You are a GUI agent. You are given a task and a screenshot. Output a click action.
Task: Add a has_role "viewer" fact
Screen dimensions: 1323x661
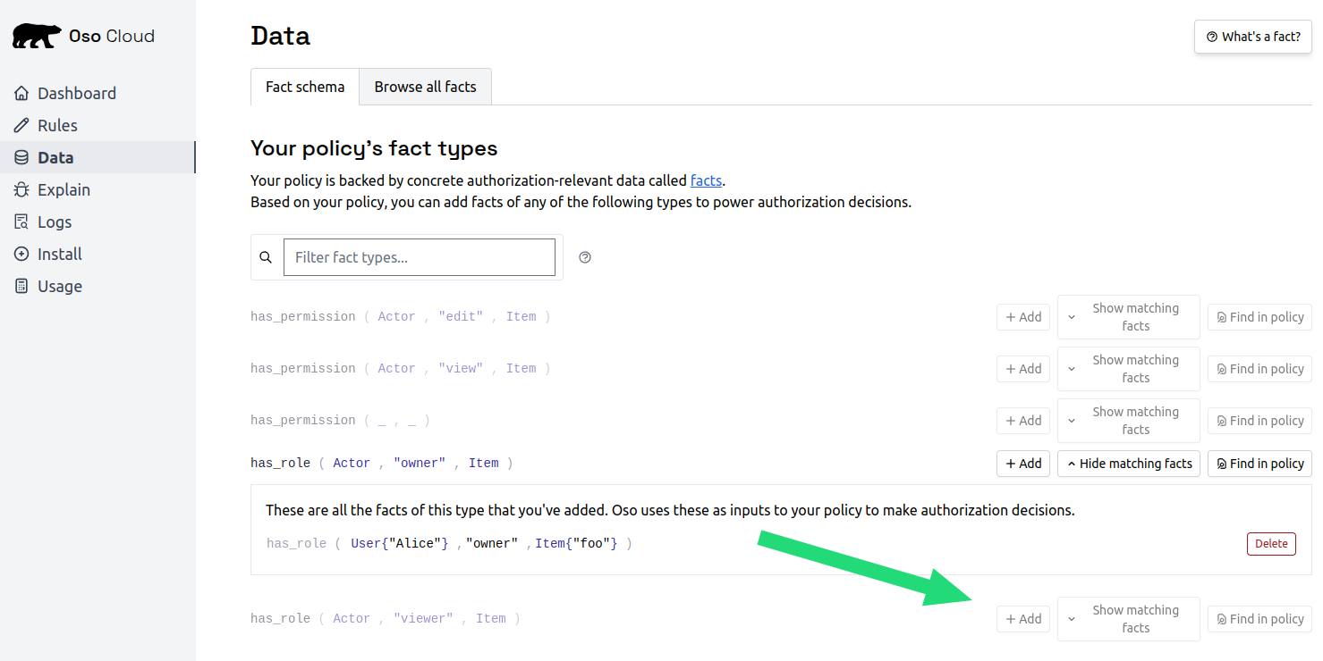tap(1023, 619)
